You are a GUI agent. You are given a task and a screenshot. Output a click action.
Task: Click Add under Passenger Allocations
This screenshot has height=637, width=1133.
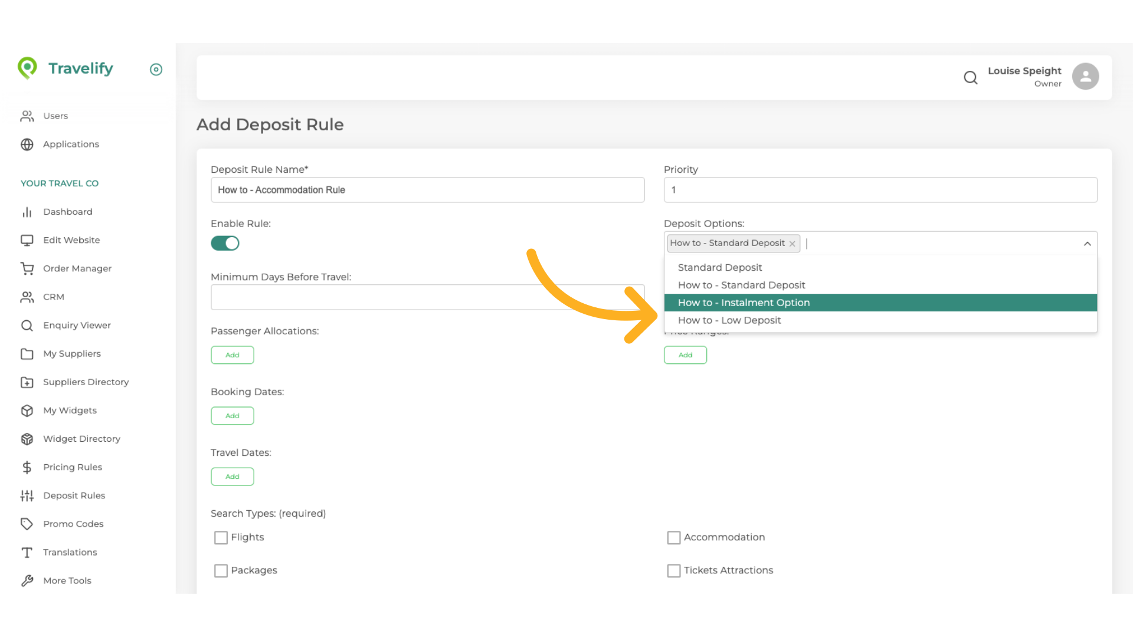click(x=232, y=354)
